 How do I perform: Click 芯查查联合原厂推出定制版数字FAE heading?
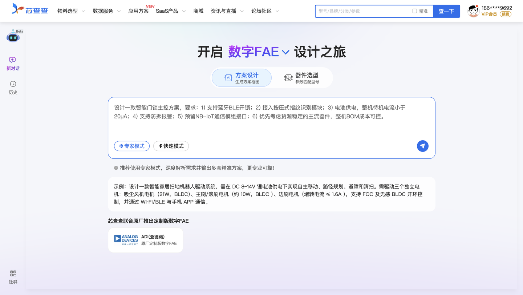point(148,221)
